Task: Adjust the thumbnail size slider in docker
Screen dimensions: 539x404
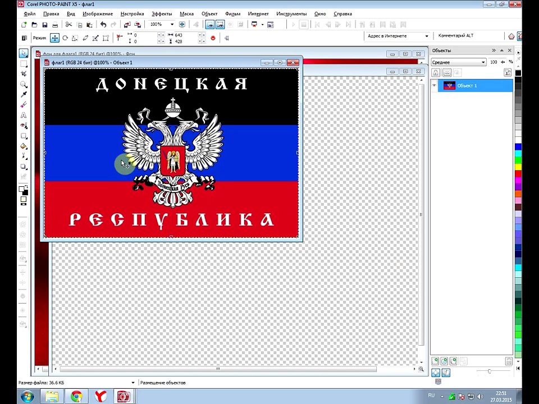Action: (x=490, y=371)
